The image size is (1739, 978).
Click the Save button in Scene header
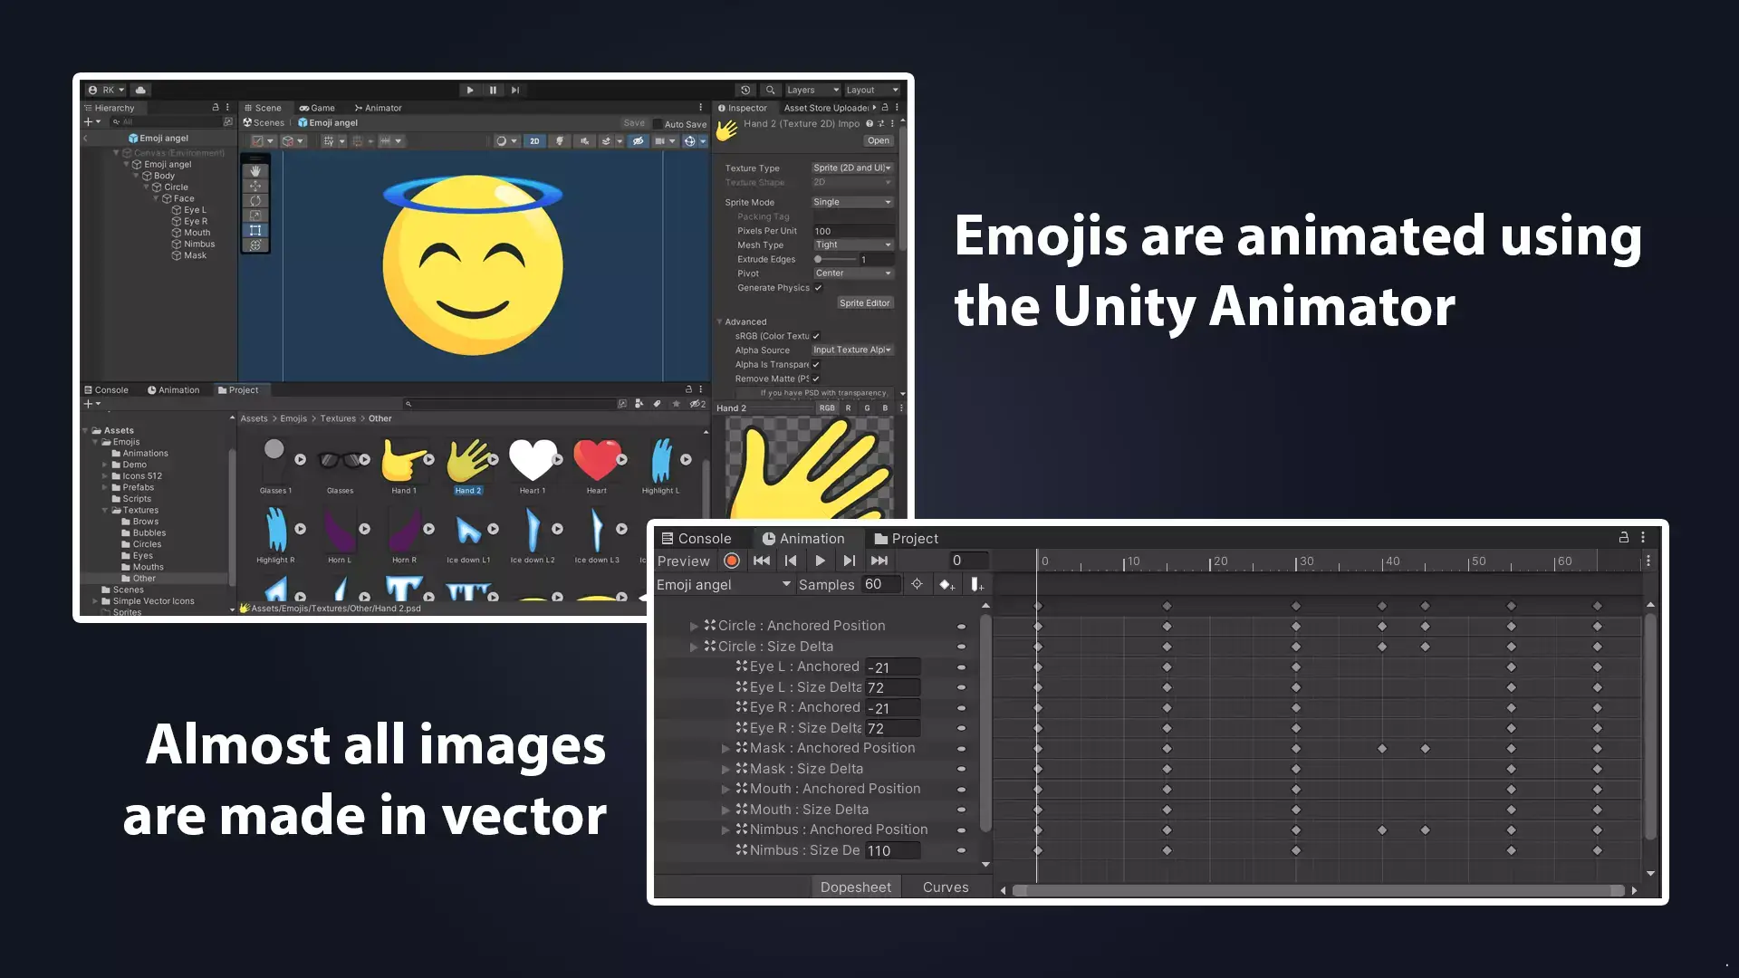(634, 123)
